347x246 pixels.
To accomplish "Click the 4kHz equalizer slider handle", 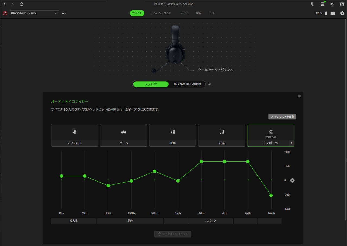I will click(225, 162).
